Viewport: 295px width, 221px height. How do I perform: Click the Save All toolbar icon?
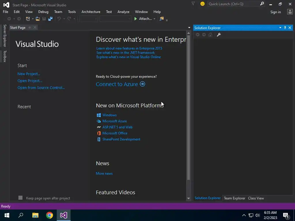click(50, 19)
